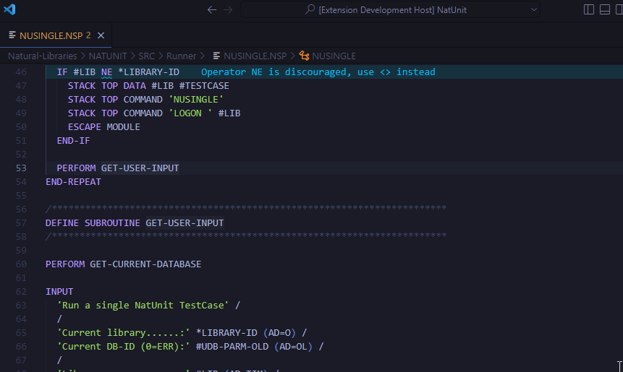Click 'Run a single NatUnit TestCase' string
This screenshot has height=372, width=623.
pyautogui.click(x=143, y=306)
